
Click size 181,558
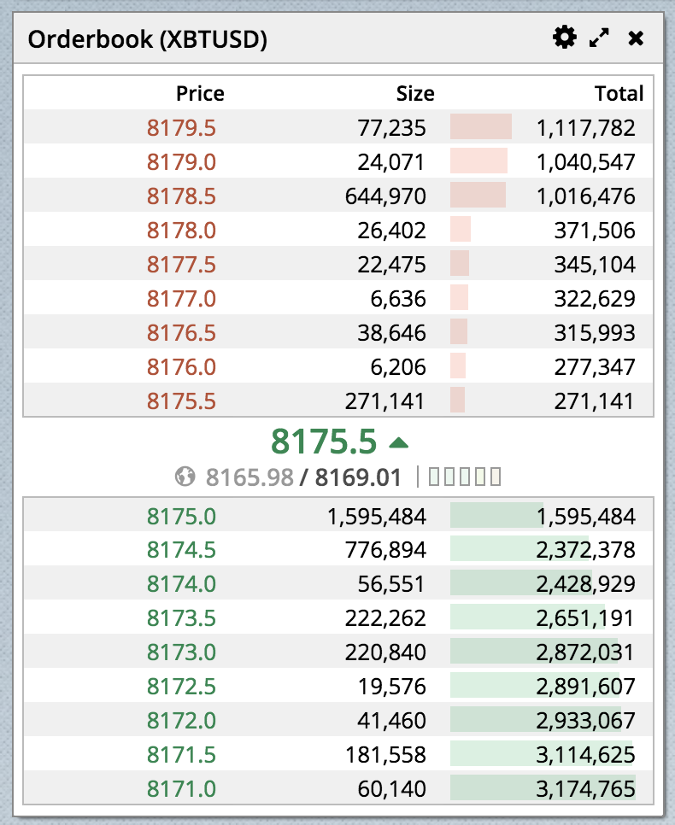point(385,756)
